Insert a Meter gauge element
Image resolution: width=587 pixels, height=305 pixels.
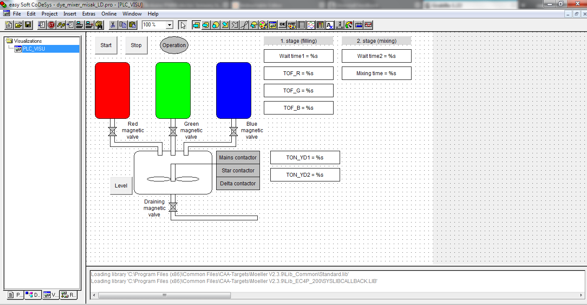[x=349, y=25]
